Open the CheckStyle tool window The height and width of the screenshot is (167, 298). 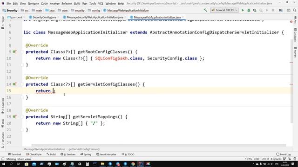[34, 154]
